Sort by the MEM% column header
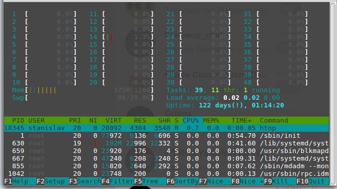This screenshot has width=337, height=189. 211,121
